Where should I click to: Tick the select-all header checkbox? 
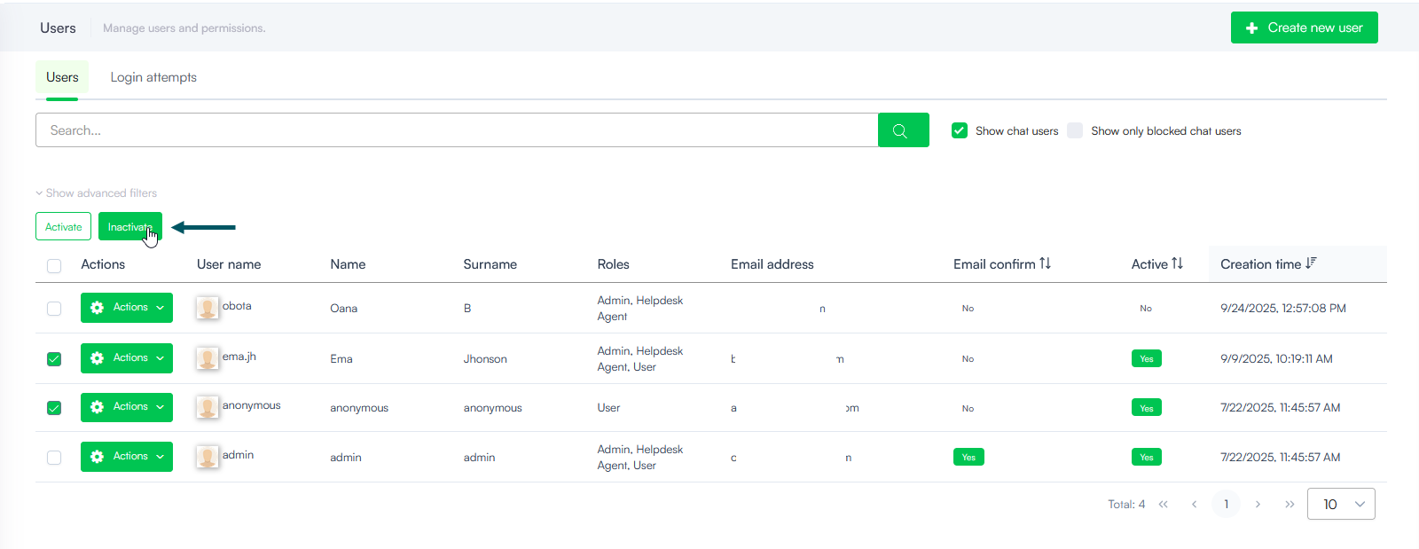coord(54,265)
